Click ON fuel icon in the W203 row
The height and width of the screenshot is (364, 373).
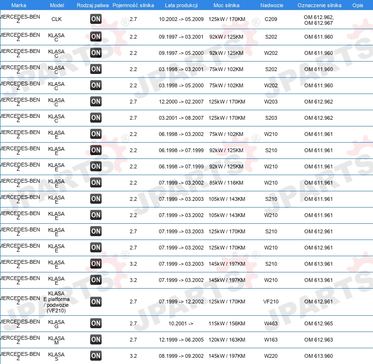(96, 101)
